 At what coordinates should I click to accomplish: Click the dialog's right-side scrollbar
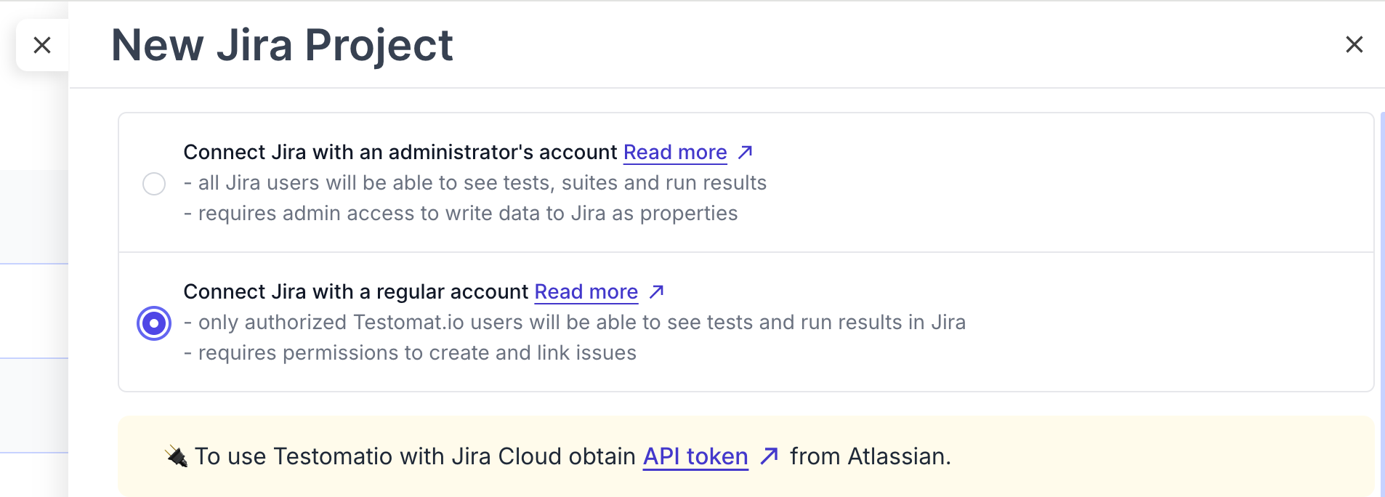tap(1381, 291)
